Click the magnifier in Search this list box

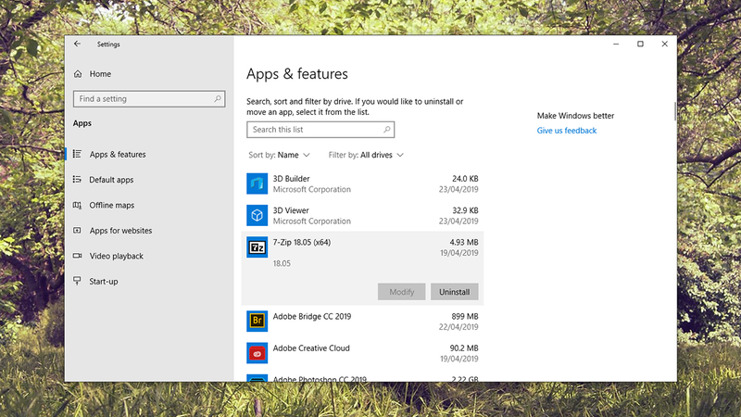pyautogui.click(x=386, y=130)
